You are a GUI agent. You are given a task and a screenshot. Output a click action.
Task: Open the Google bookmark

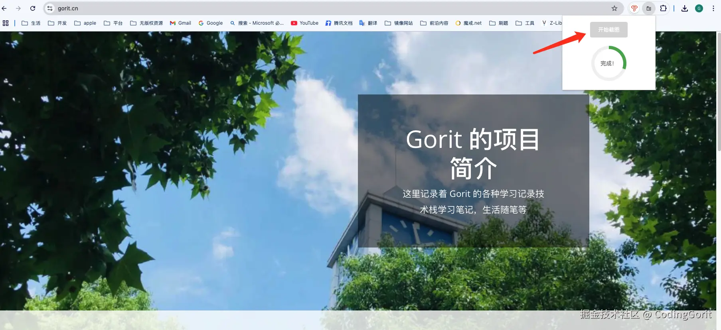(x=211, y=23)
